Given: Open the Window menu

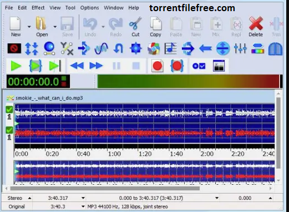Looking at the screenshot, I should click(x=114, y=8).
